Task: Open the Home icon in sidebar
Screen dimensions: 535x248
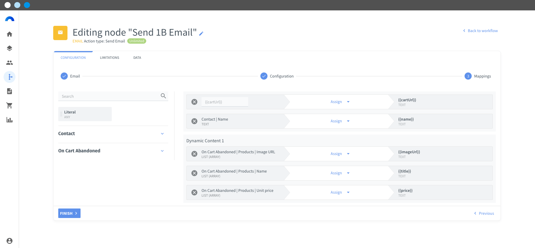Action: tap(10, 34)
